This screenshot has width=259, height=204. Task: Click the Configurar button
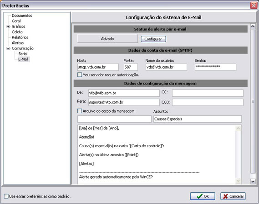(x=153, y=39)
